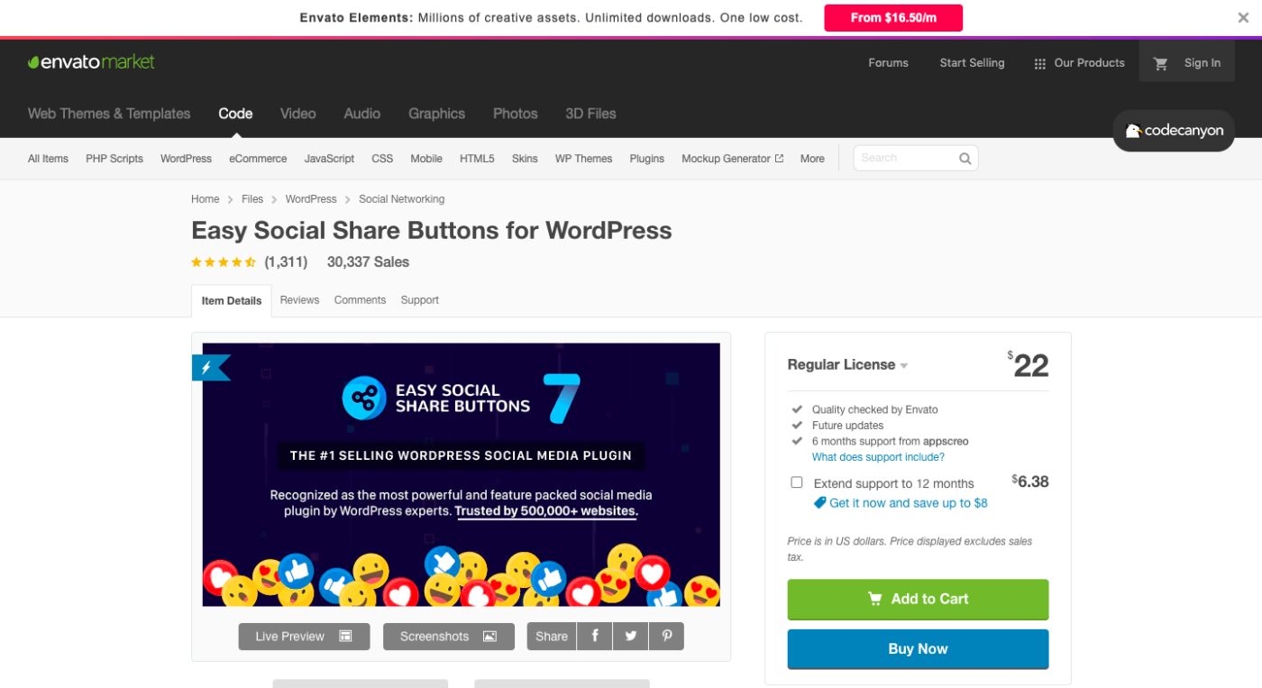This screenshot has width=1262, height=688.
Task: Open the Photos section
Action: coord(515,114)
